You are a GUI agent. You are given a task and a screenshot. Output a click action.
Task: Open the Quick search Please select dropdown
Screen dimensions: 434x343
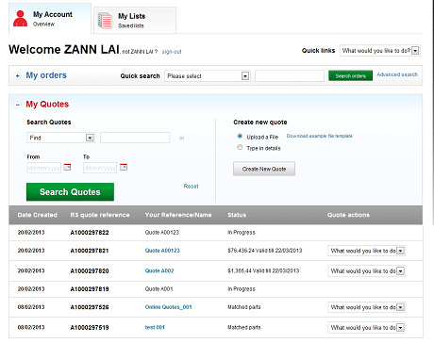208,75
